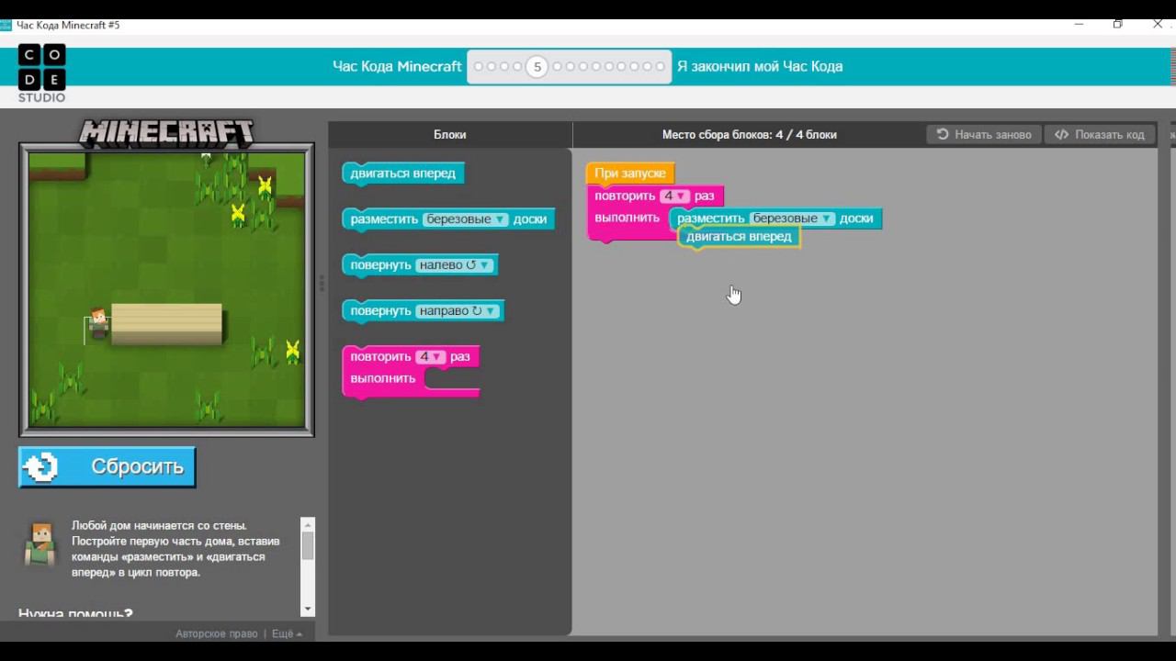Click window title Час Кода Minecraft #5

point(68,25)
